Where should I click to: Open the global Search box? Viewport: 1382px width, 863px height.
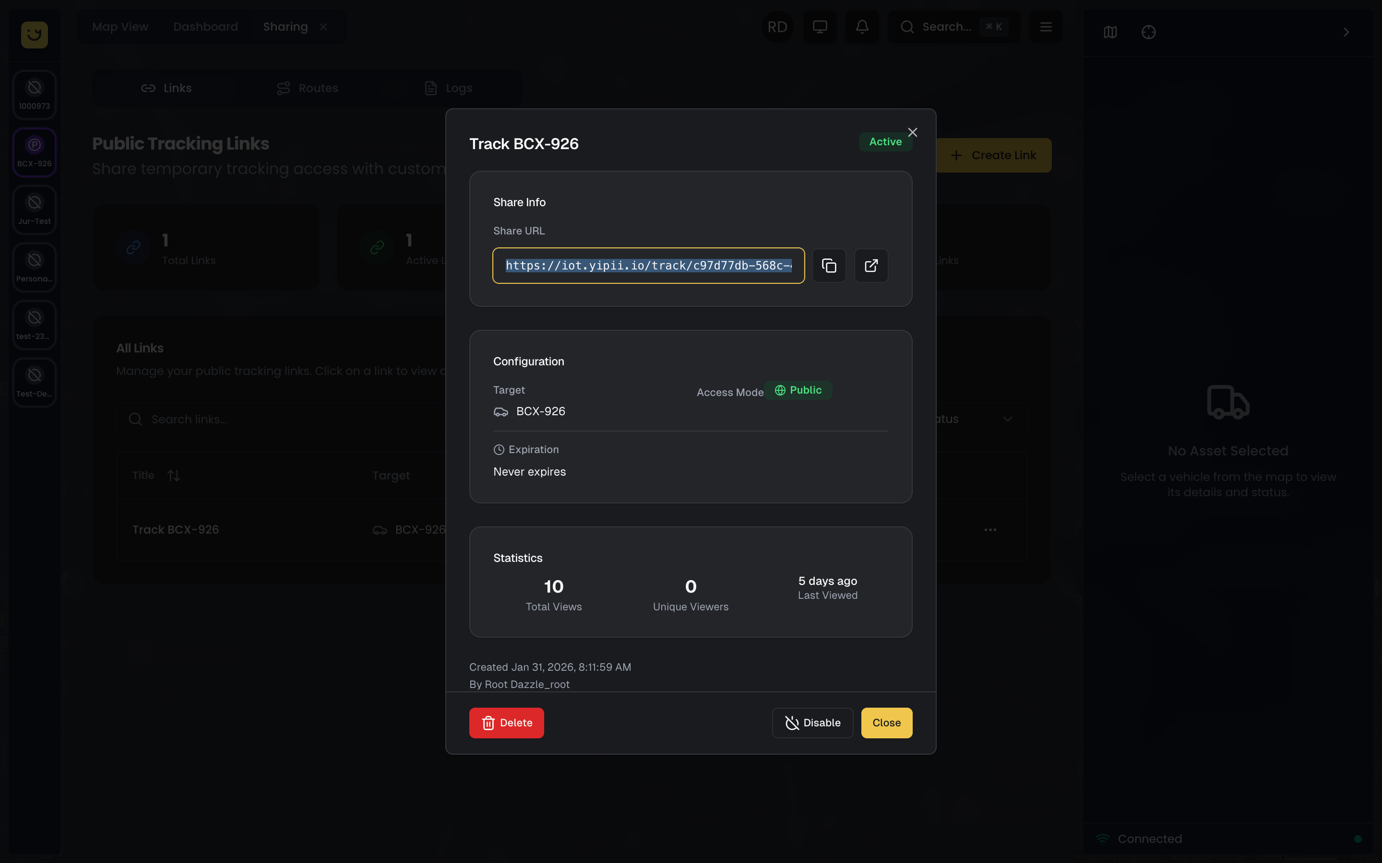click(x=953, y=27)
